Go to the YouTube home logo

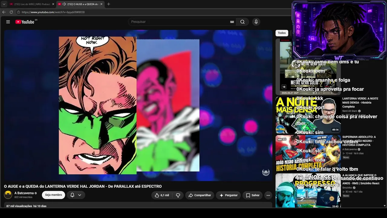25,22
